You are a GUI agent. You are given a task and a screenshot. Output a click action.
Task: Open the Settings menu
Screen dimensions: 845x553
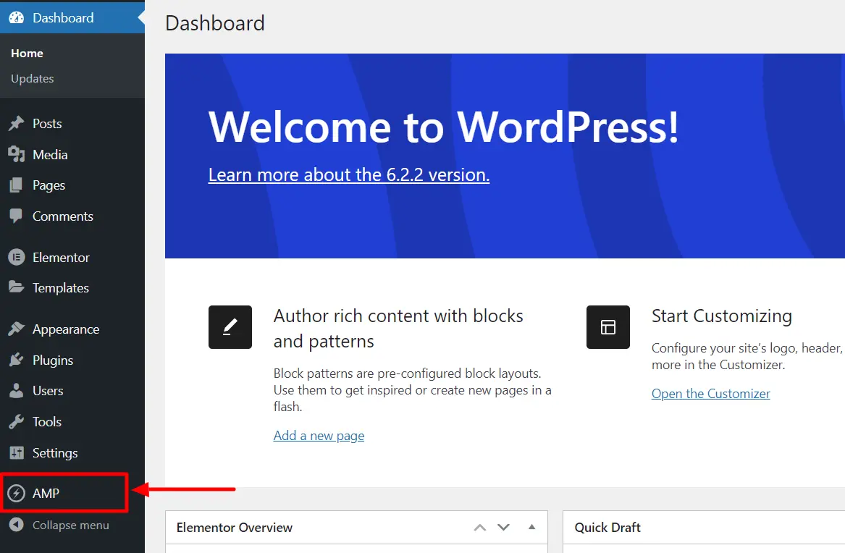tap(72, 453)
